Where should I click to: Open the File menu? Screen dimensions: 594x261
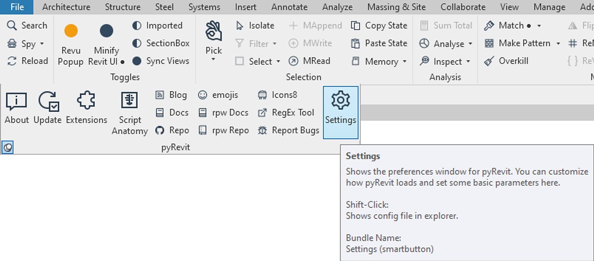[x=17, y=7]
